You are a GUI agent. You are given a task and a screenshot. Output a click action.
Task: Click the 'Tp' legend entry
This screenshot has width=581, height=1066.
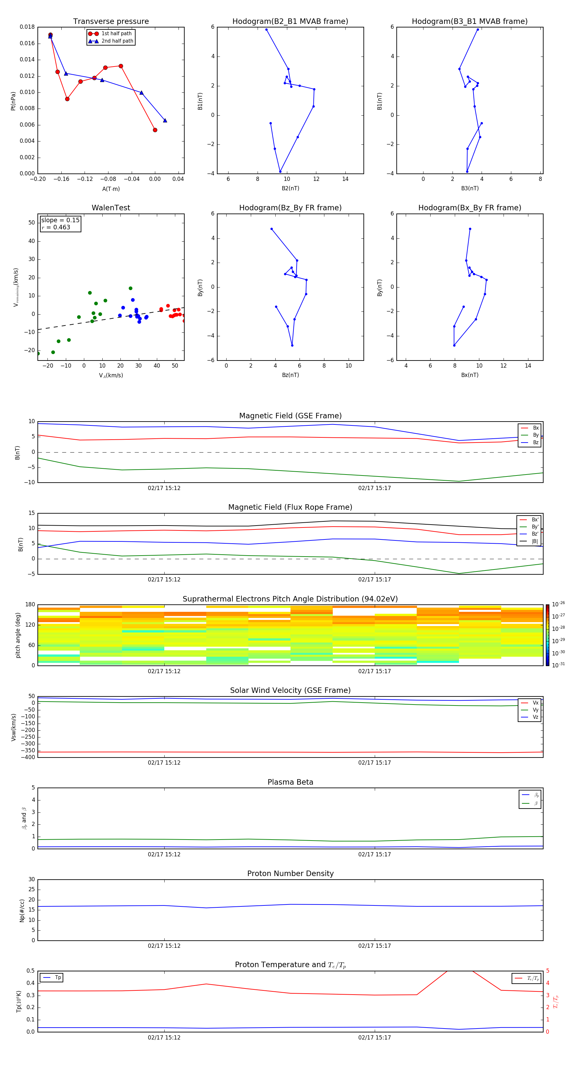[x=52, y=977]
